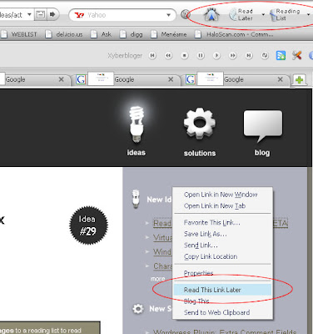Close the last Google tab
The image size is (313, 334).
[x=281, y=79]
